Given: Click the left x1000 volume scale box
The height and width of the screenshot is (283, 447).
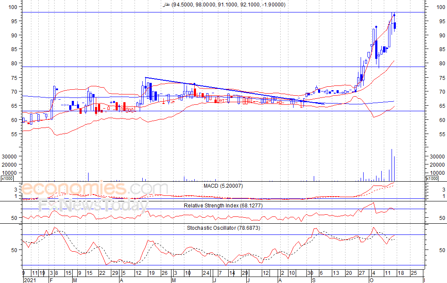Looking at the screenshot, I should 7,179.
